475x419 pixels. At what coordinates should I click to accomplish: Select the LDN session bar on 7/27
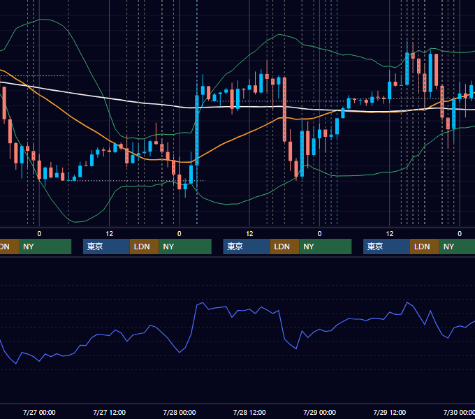[x=144, y=247]
